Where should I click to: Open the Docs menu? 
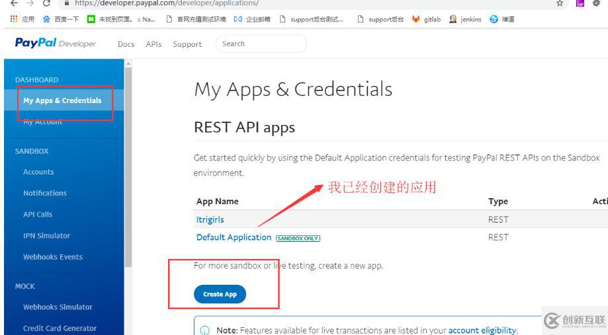pos(126,44)
